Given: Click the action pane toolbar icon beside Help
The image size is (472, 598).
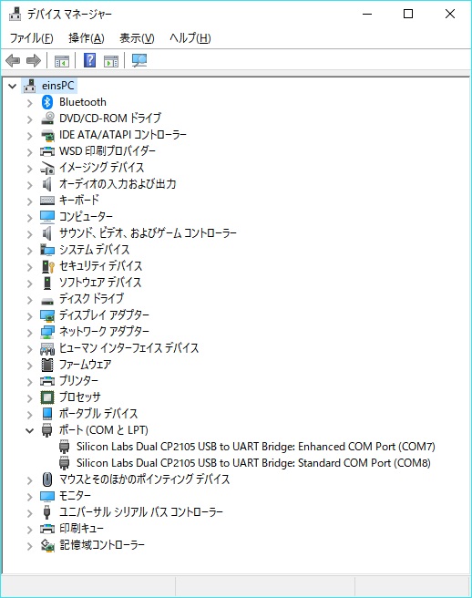Looking at the screenshot, I should 111,61.
